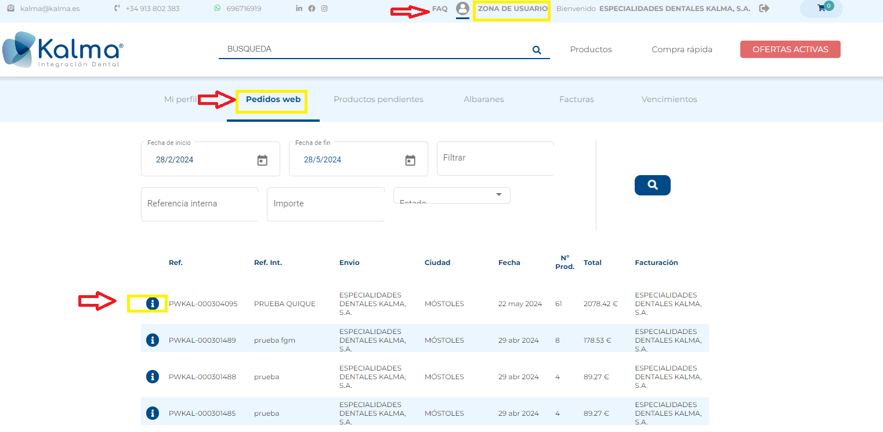Screen dimensions: 883x432
Task: Click the Kalma logo
Action: [63, 50]
